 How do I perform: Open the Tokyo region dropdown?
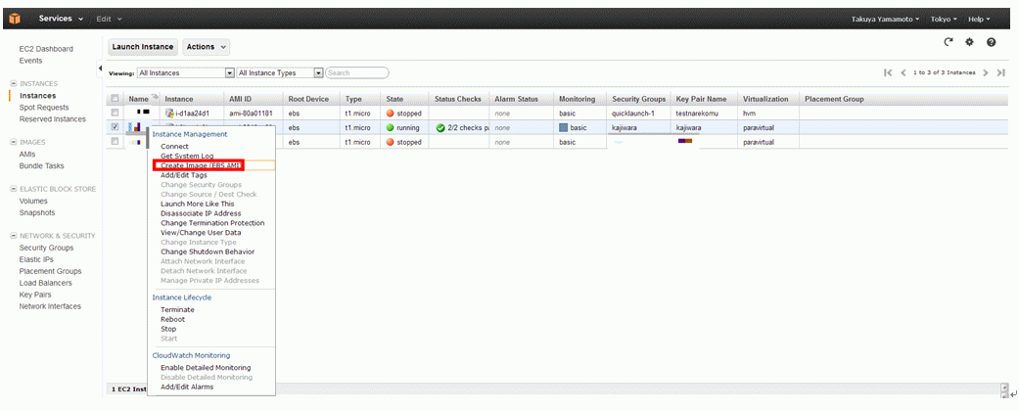coord(944,20)
